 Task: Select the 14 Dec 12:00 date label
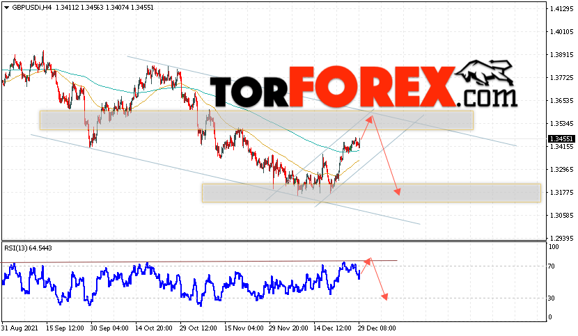pyautogui.click(x=332, y=328)
